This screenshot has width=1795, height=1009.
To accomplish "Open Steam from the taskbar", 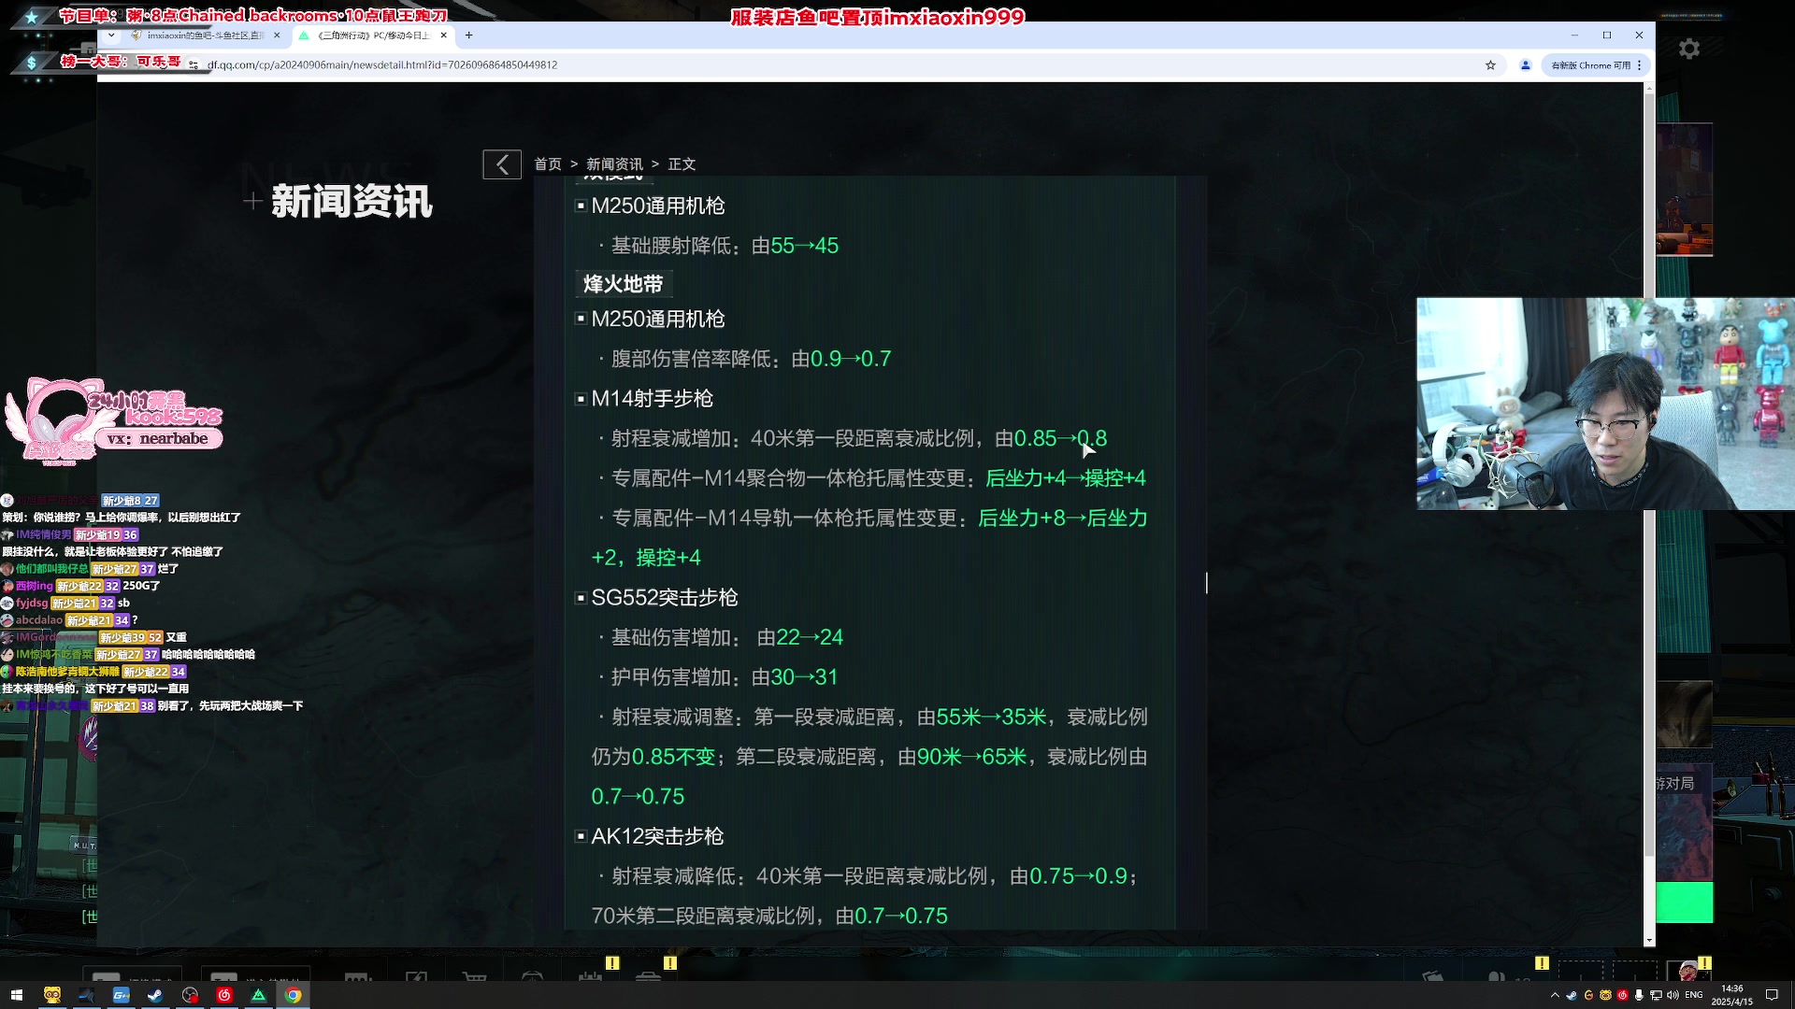I will (x=155, y=995).
